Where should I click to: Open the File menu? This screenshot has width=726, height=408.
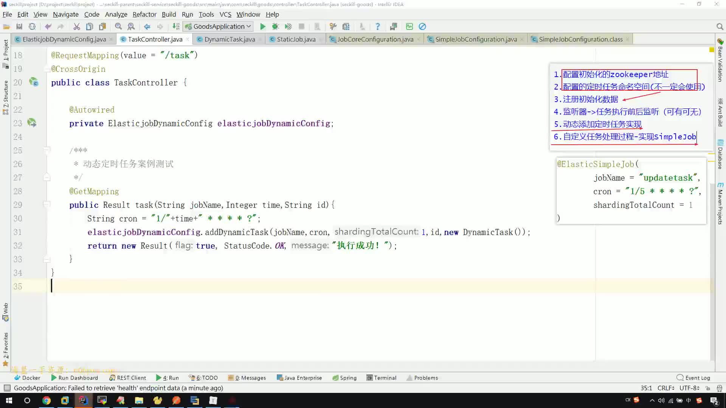pos(7,14)
